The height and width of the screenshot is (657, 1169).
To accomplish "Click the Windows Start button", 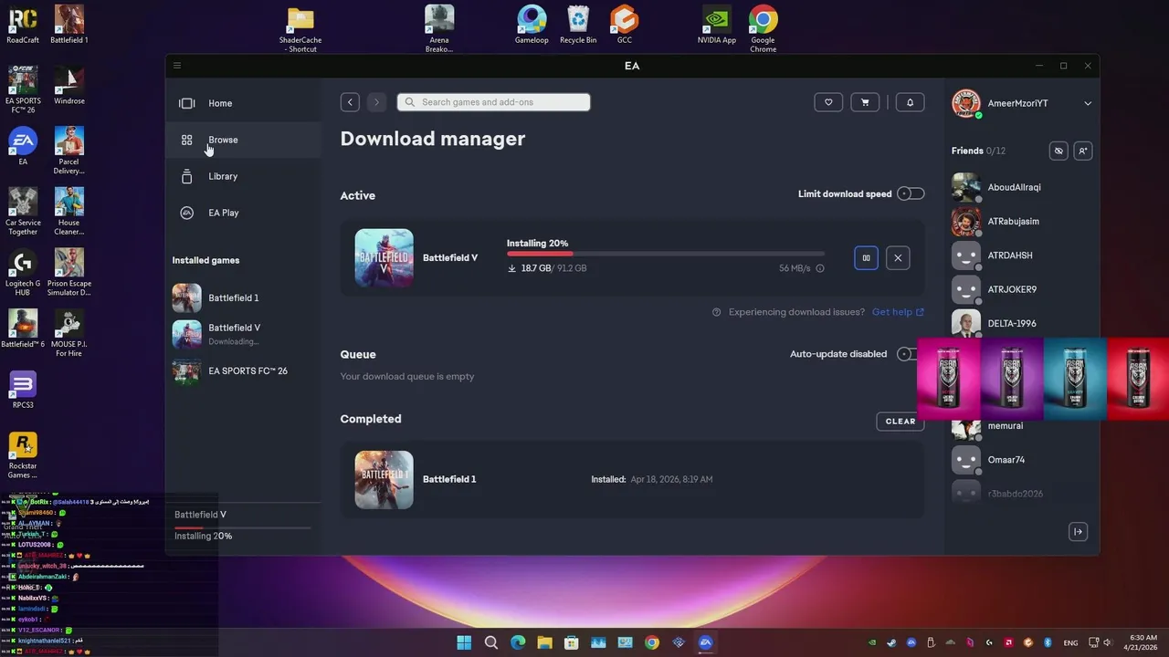I will [464, 642].
